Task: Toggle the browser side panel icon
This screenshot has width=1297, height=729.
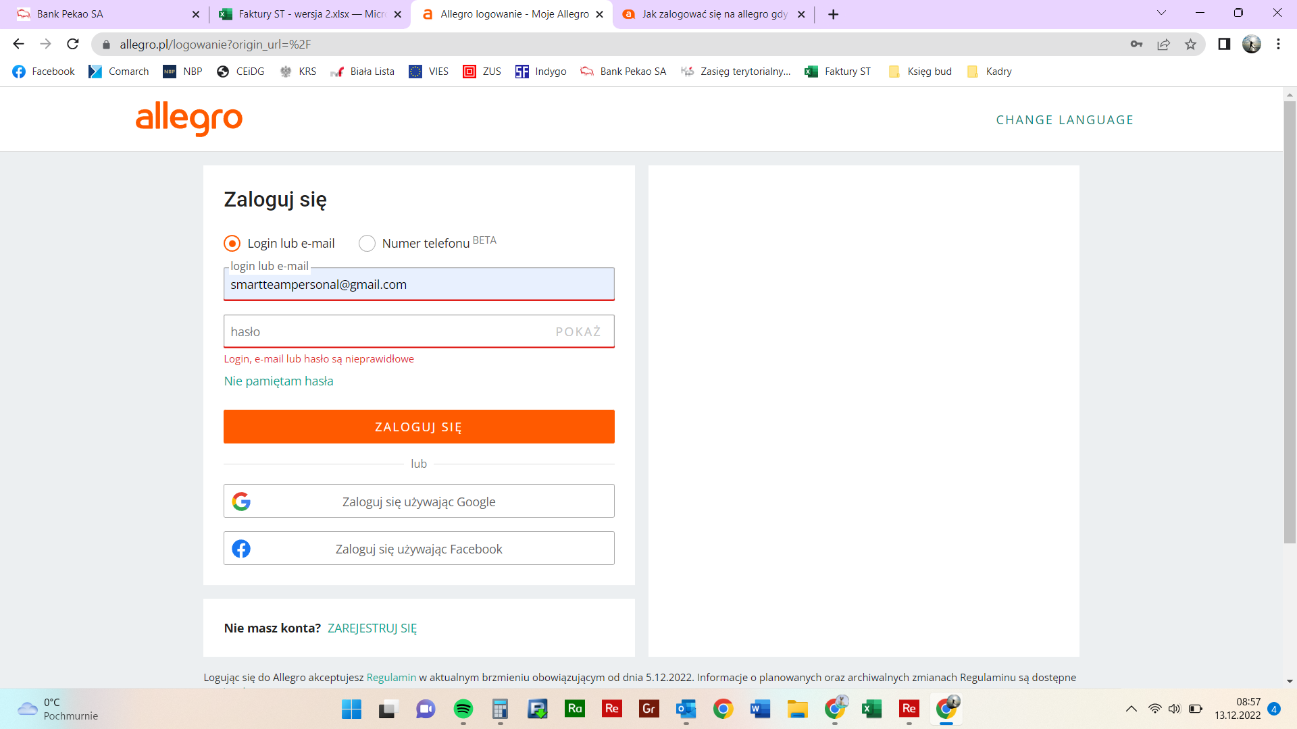Action: (1223, 44)
